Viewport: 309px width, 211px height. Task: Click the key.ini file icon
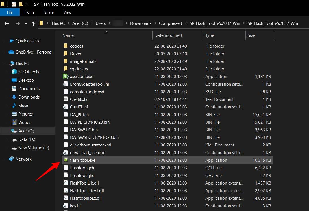click(x=66, y=206)
